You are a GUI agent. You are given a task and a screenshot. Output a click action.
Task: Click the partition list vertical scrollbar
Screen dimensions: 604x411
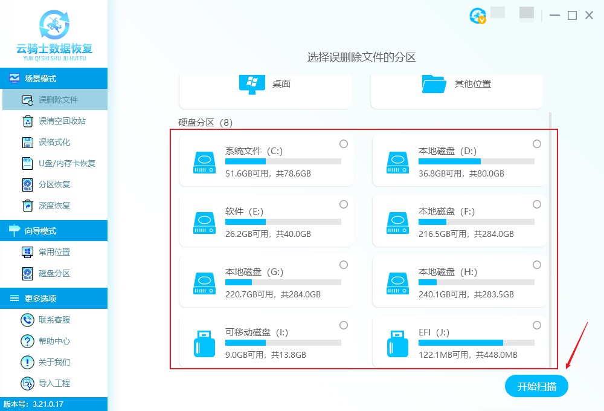(550, 239)
